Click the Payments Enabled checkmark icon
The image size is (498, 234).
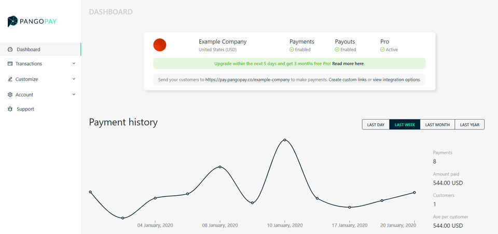point(292,50)
